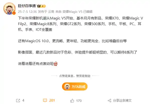Click the 点赞是美意，赞赏是鼓励 text
This screenshot has width=150, height=104.
click(75, 76)
